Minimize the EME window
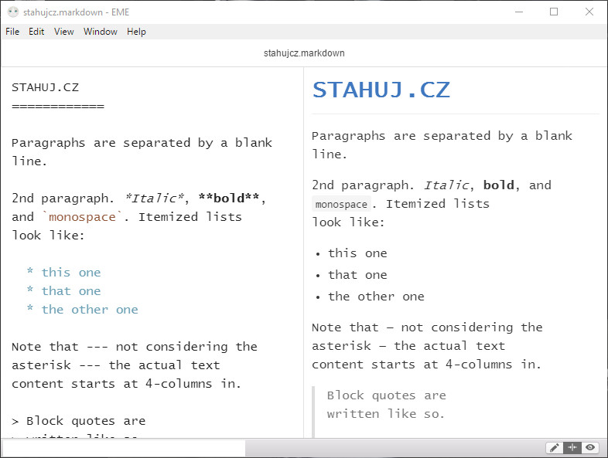Image resolution: width=608 pixels, height=458 pixels. pyautogui.click(x=519, y=12)
